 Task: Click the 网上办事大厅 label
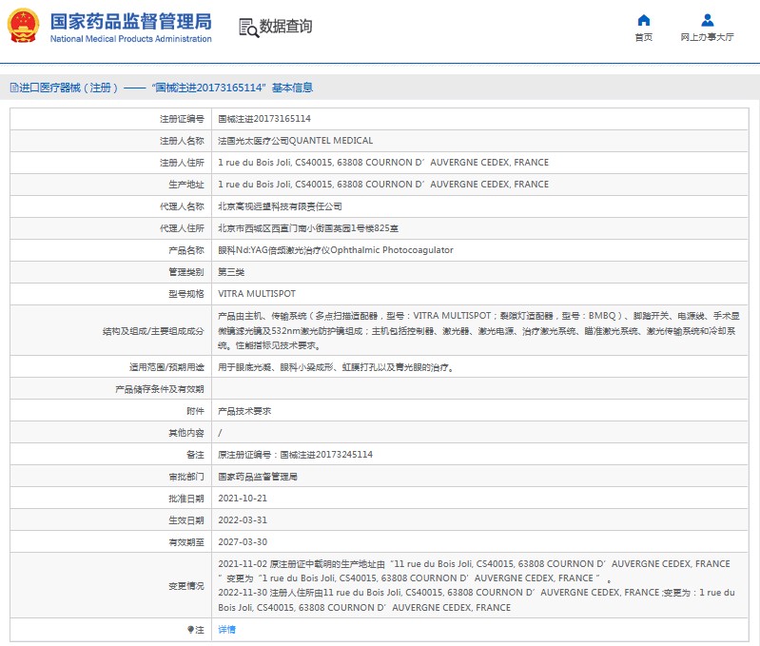pyautogui.click(x=707, y=37)
